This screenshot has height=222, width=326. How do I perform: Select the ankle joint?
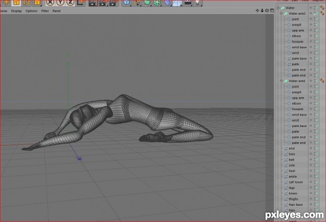pyautogui.click(x=292, y=176)
